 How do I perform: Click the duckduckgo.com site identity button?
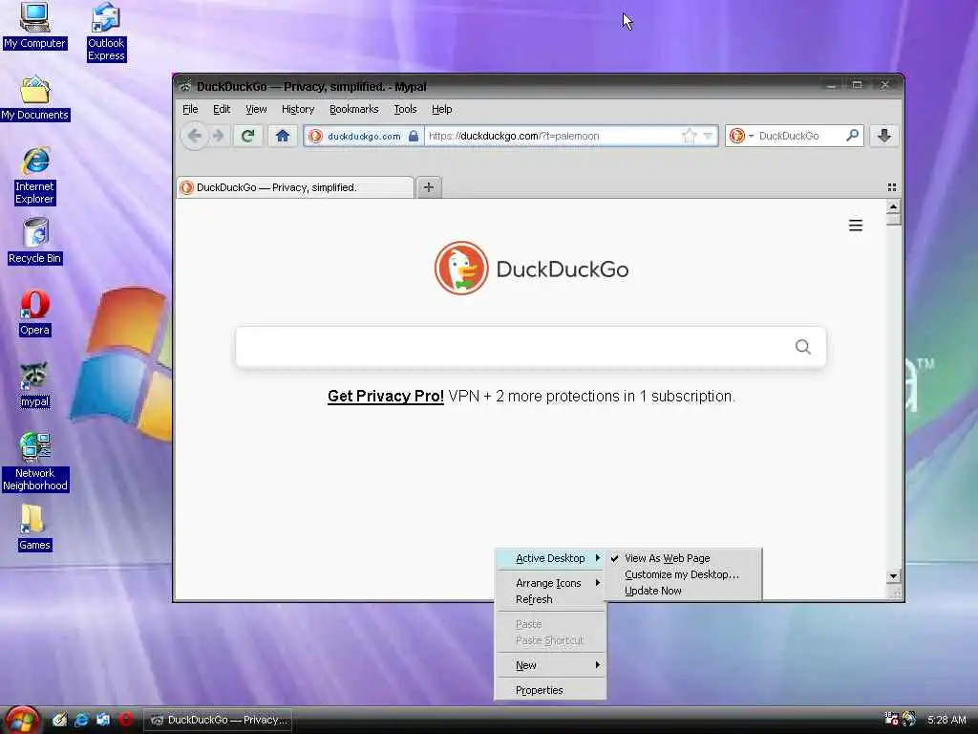coord(364,136)
